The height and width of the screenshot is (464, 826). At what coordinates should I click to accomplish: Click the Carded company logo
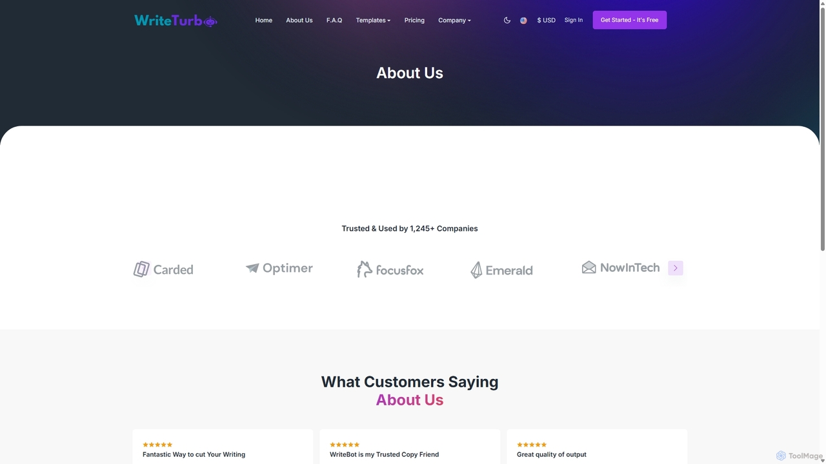(163, 269)
